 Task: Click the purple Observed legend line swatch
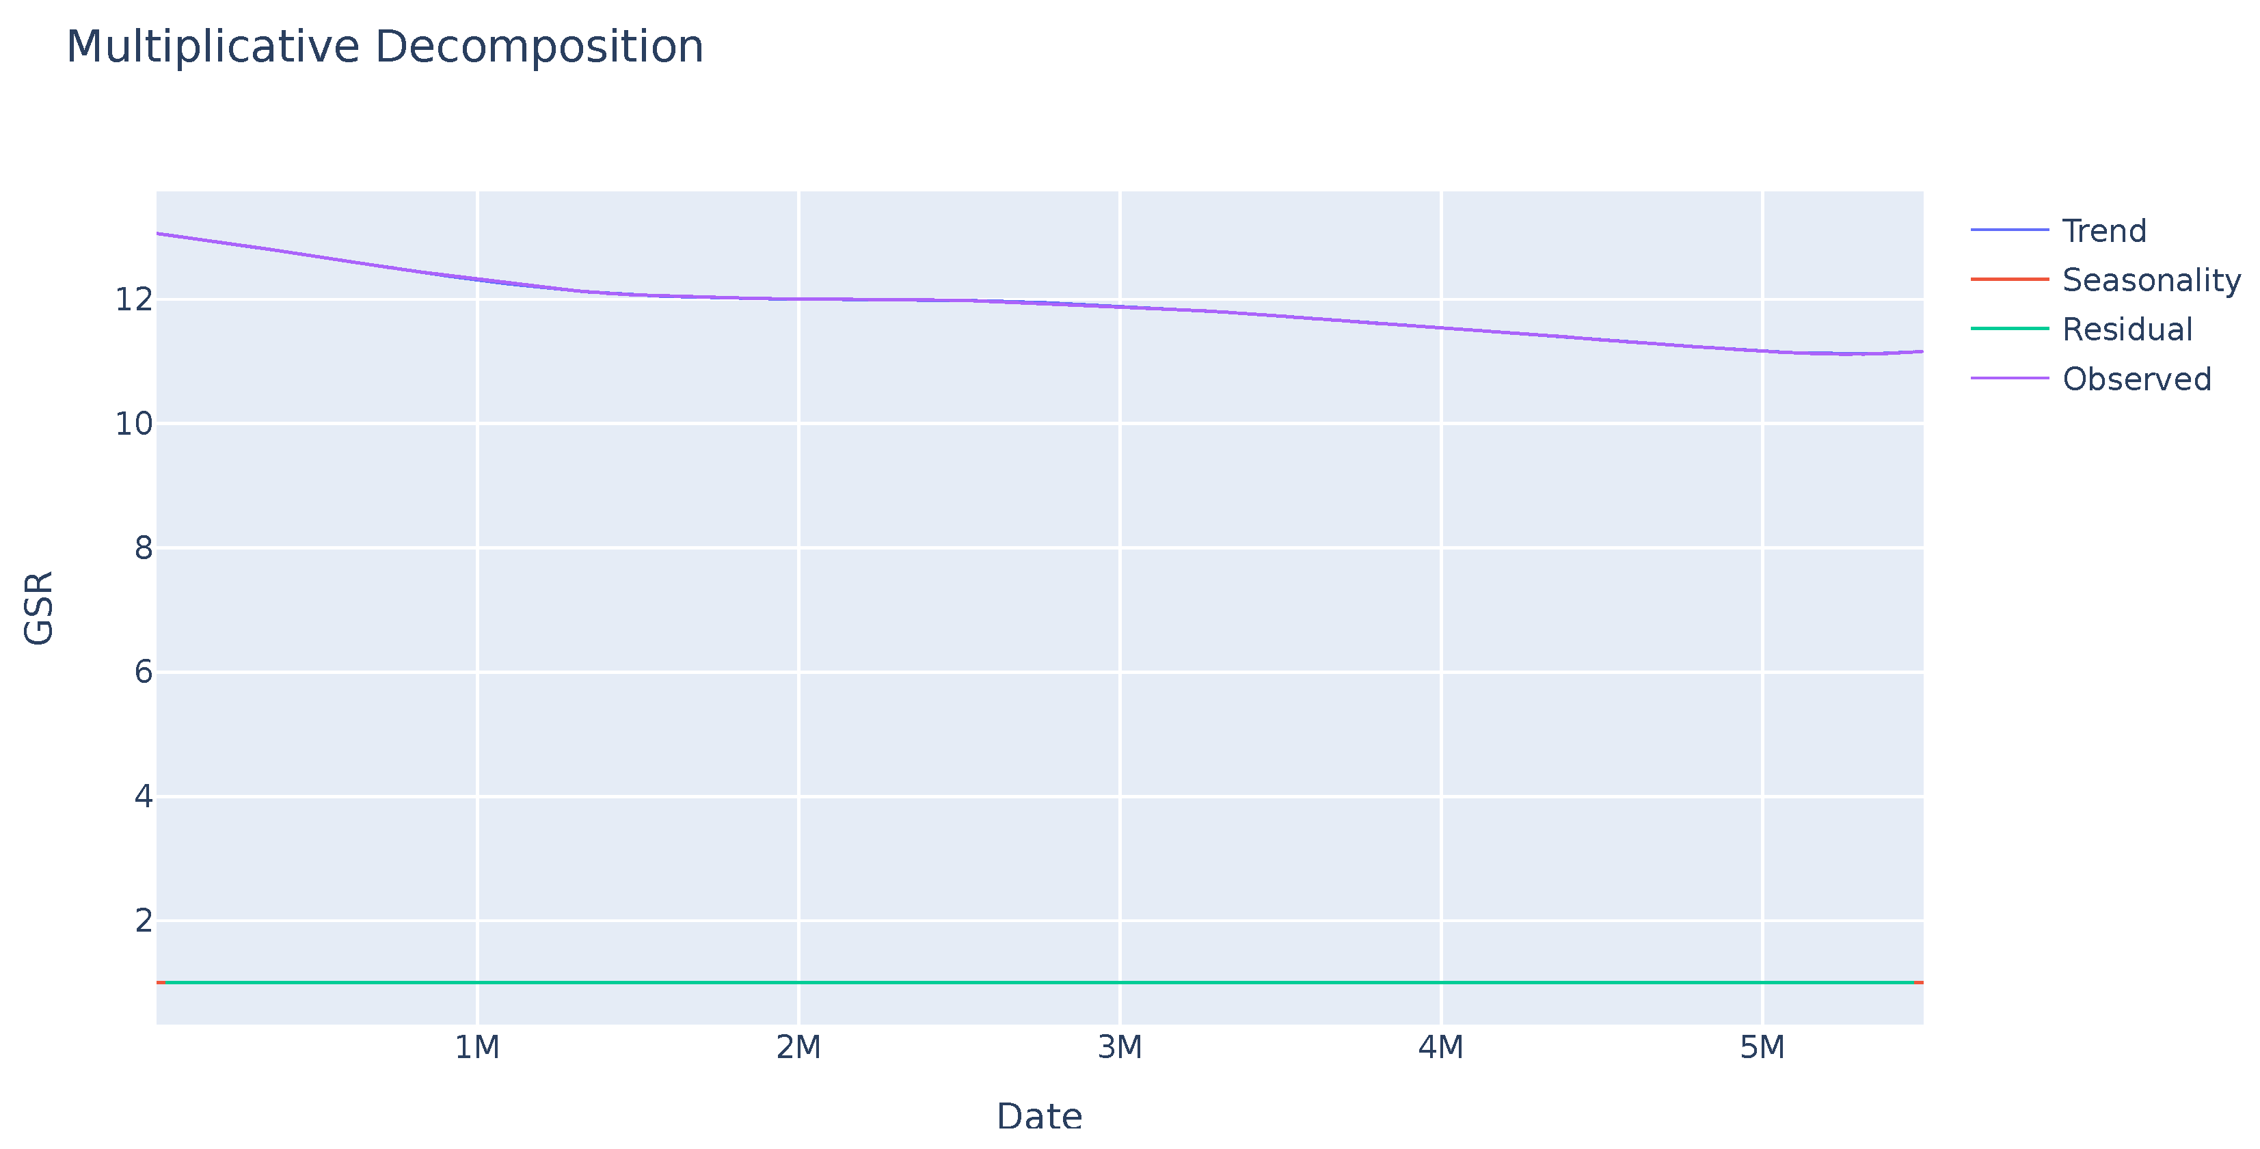pos(2009,379)
